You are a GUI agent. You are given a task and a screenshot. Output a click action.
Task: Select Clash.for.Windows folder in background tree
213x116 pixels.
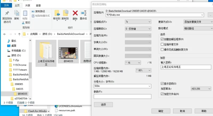pyautogui.click(x=36, y=111)
